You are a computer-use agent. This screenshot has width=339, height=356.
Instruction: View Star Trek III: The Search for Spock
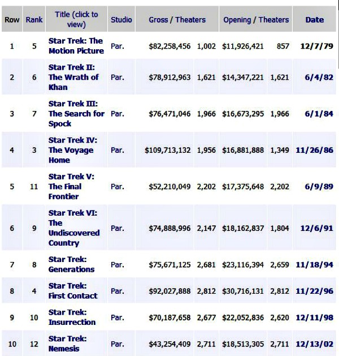click(x=76, y=113)
